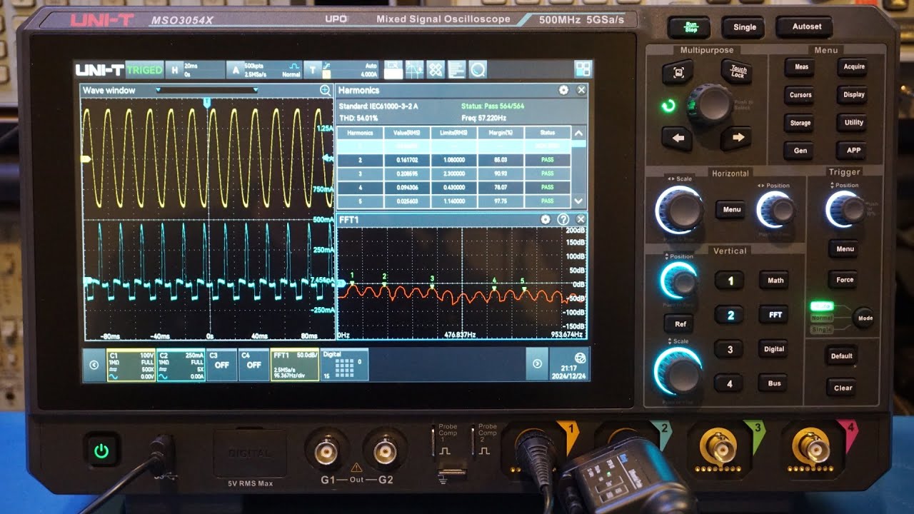This screenshot has height=514, width=914.
Task: Page channel bar left with arrow
Action: coord(94,364)
